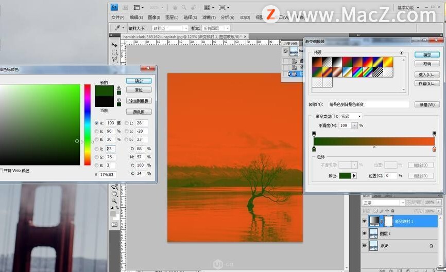446x272 pixels.
Task: Hide the 渐变映射 1 layer eye icon
Action: coord(364,221)
